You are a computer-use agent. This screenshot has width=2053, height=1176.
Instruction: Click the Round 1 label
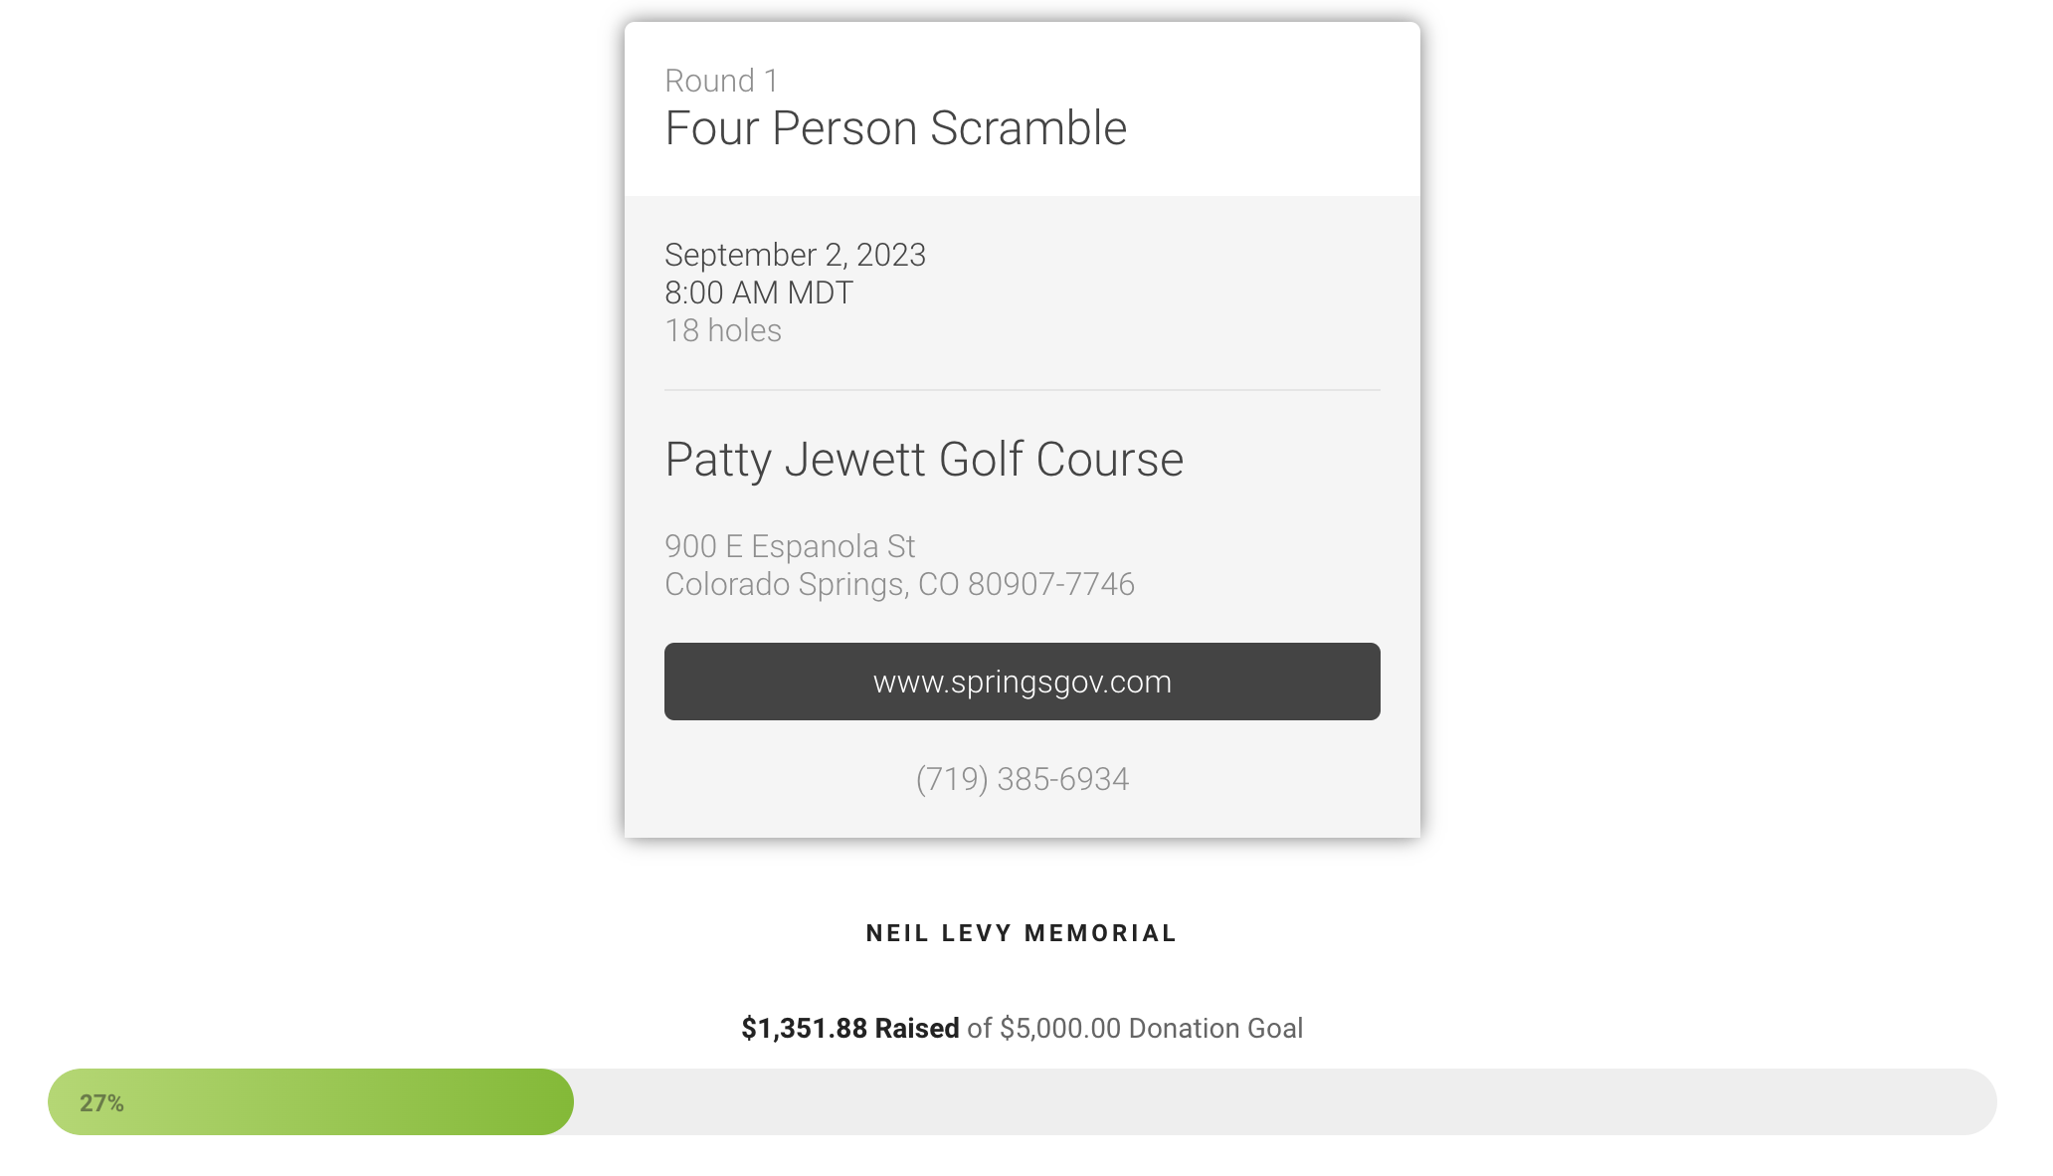click(x=721, y=81)
